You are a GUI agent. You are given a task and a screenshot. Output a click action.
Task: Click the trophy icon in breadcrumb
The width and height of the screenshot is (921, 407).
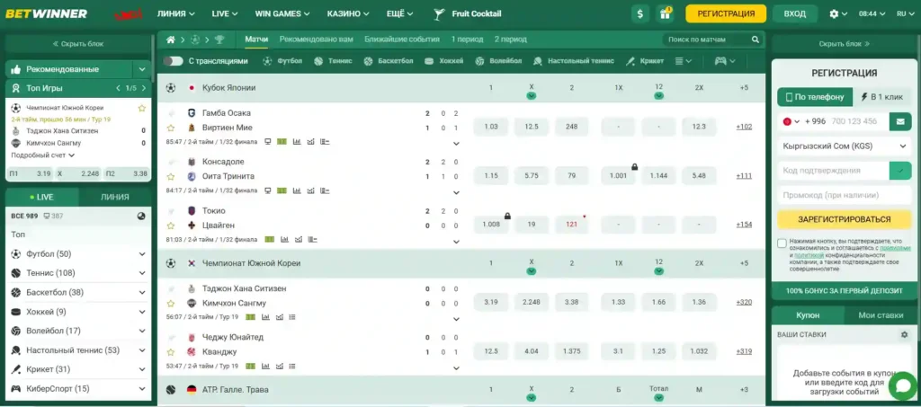point(219,40)
